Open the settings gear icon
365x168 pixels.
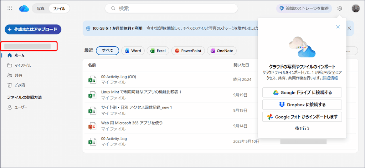click(x=340, y=9)
